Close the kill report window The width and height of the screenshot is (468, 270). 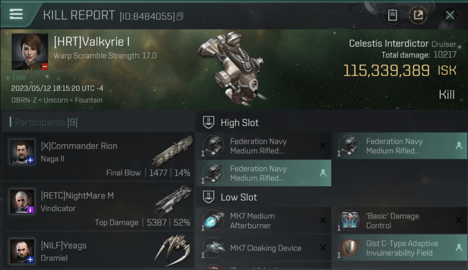tap(450, 15)
